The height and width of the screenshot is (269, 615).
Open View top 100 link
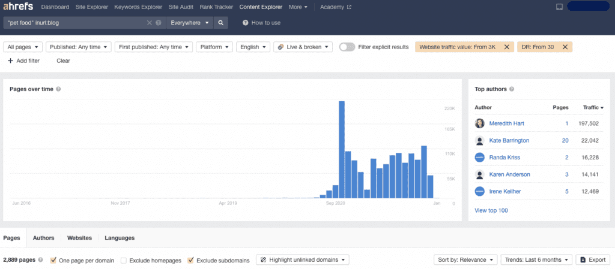[x=491, y=210]
